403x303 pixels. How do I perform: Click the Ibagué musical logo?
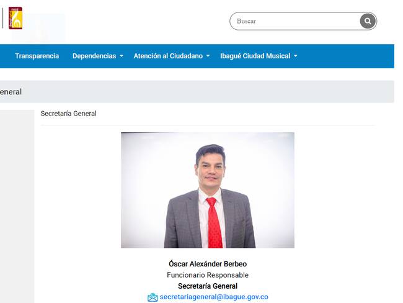coord(15,18)
